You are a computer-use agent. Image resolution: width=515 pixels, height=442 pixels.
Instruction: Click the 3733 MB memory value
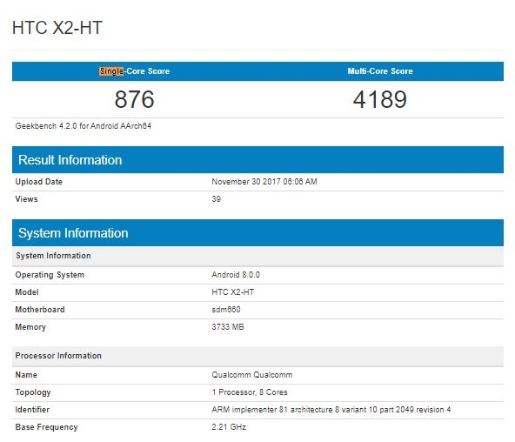coord(228,327)
